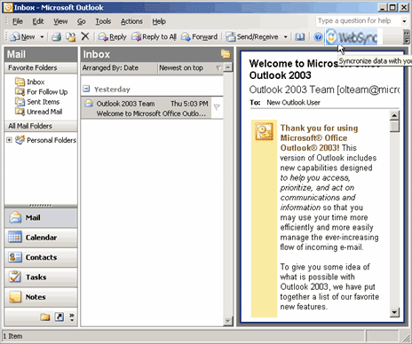This screenshot has height=344, width=412.
Task: Open the help question box dropdown arrow
Action: tap(404, 21)
